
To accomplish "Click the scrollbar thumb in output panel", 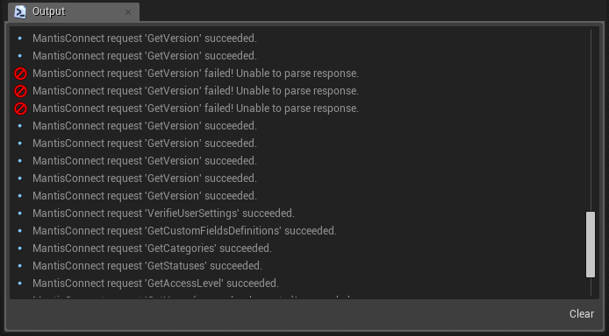I will pos(591,244).
